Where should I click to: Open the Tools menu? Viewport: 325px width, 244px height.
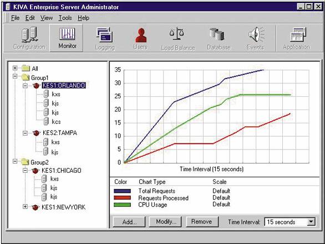(x=65, y=18)
